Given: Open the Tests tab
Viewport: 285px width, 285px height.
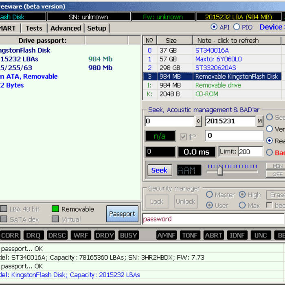Looking at the screenshot, I should click(x=34, y=28).
